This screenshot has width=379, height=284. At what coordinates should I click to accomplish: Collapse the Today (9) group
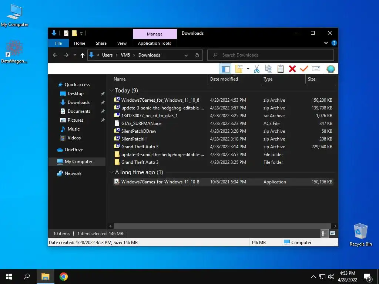pos(111,91)
